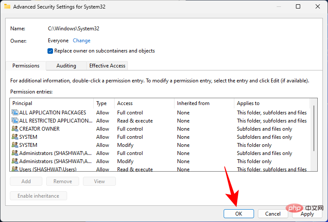Select the Users (SHASHWAT\Users) entry icon

pos(15,169)
